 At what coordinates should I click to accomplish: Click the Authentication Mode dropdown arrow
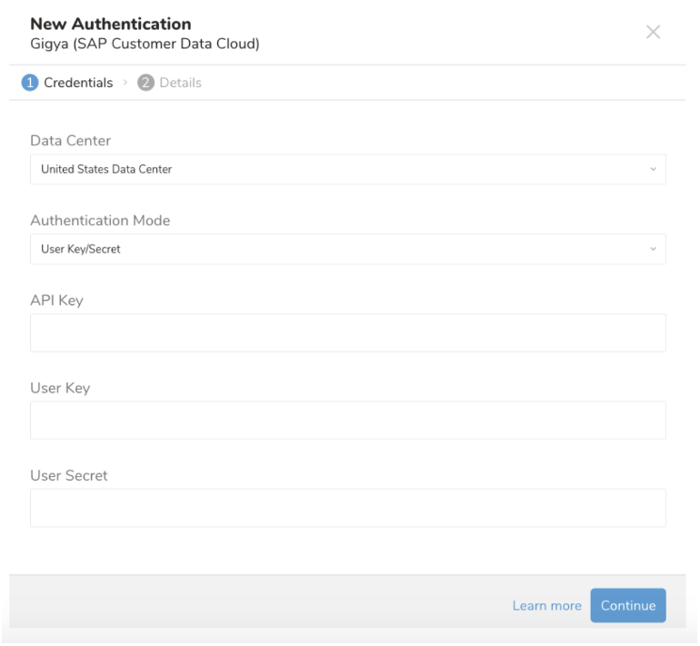point(652,249)
